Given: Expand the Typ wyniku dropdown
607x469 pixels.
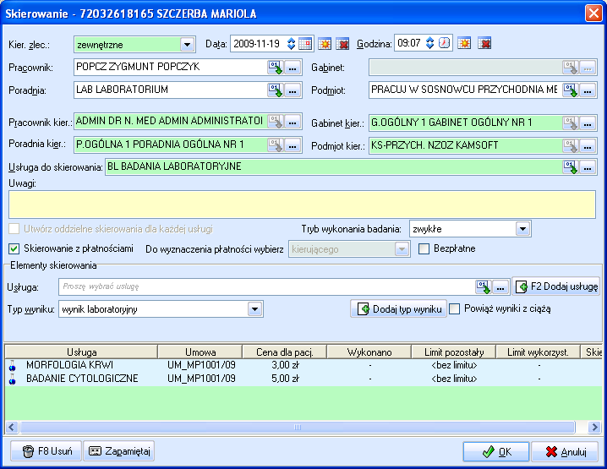Looking at the screenshot, I should point(254,309).
